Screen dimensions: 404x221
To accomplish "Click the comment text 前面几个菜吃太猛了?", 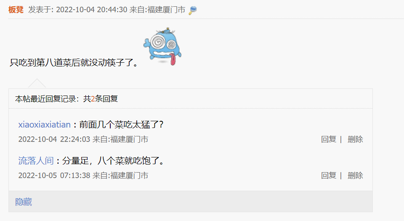I will pyautogui.click(x=121, y=125).
